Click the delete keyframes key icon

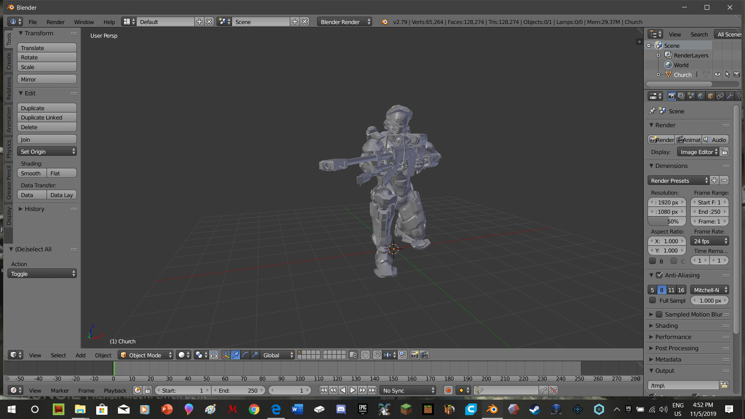[553, 390]
